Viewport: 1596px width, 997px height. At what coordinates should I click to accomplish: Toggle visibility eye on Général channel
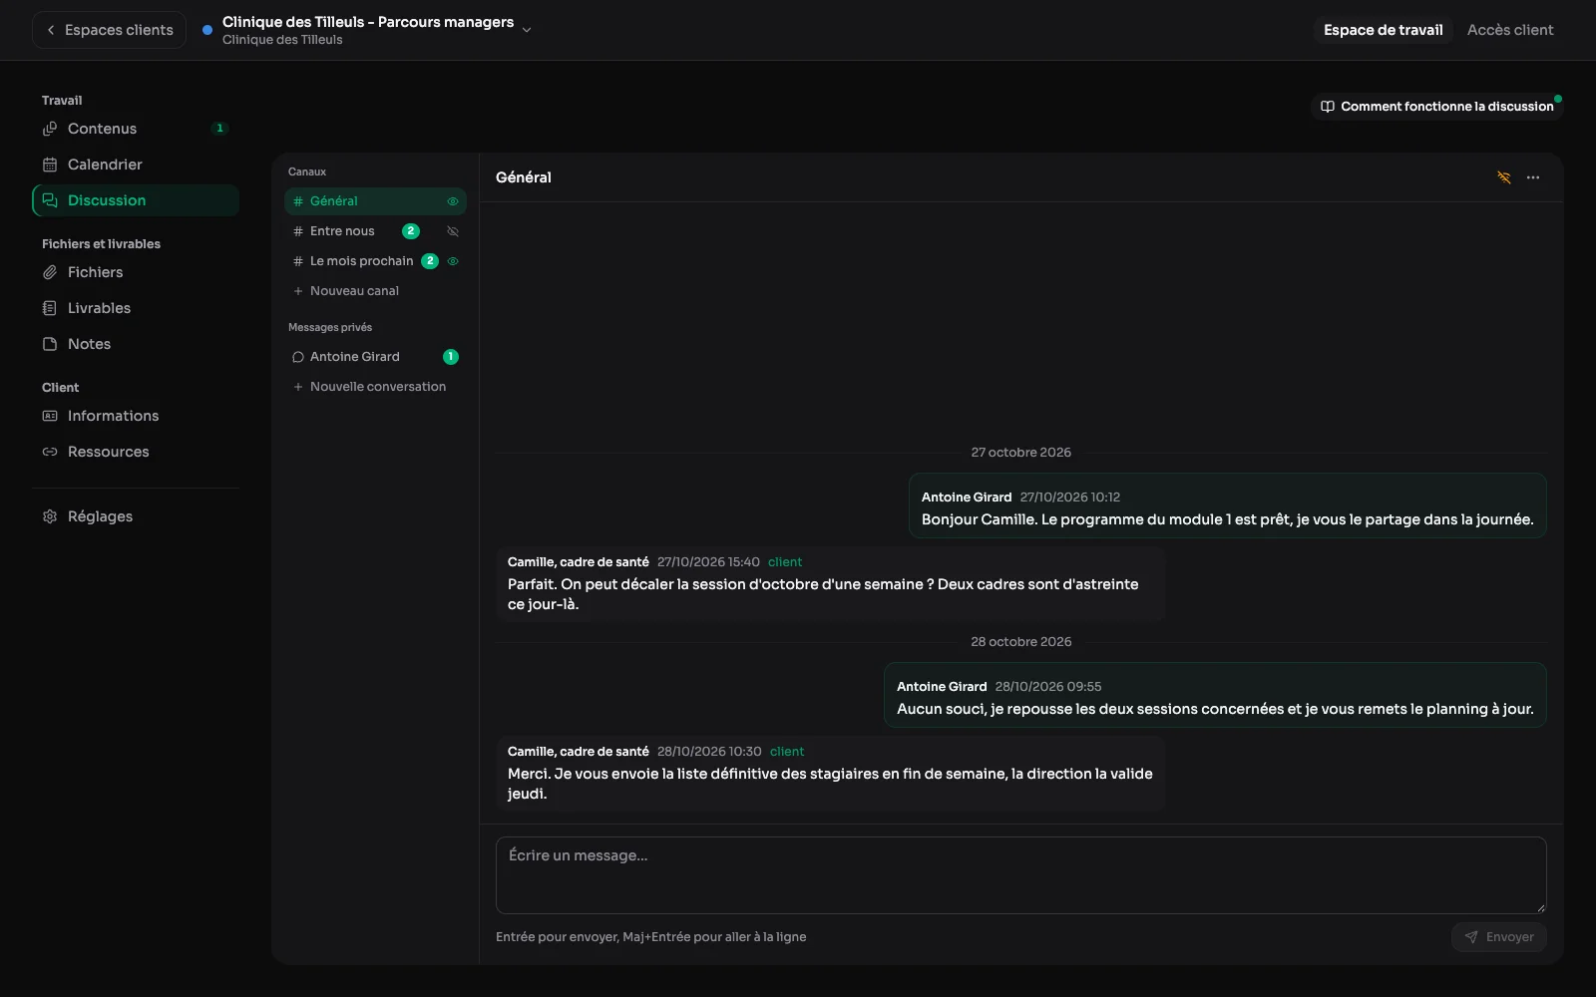(x=453, y=201)
